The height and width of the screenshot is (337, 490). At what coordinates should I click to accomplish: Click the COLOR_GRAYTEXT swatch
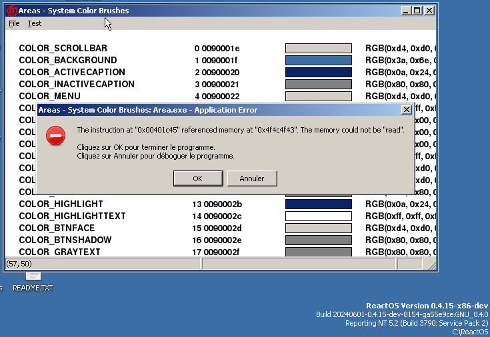point(319,252)
